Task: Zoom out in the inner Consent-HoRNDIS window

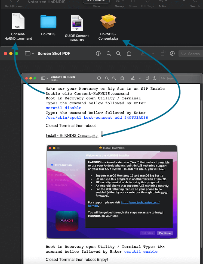Action: 107,78
